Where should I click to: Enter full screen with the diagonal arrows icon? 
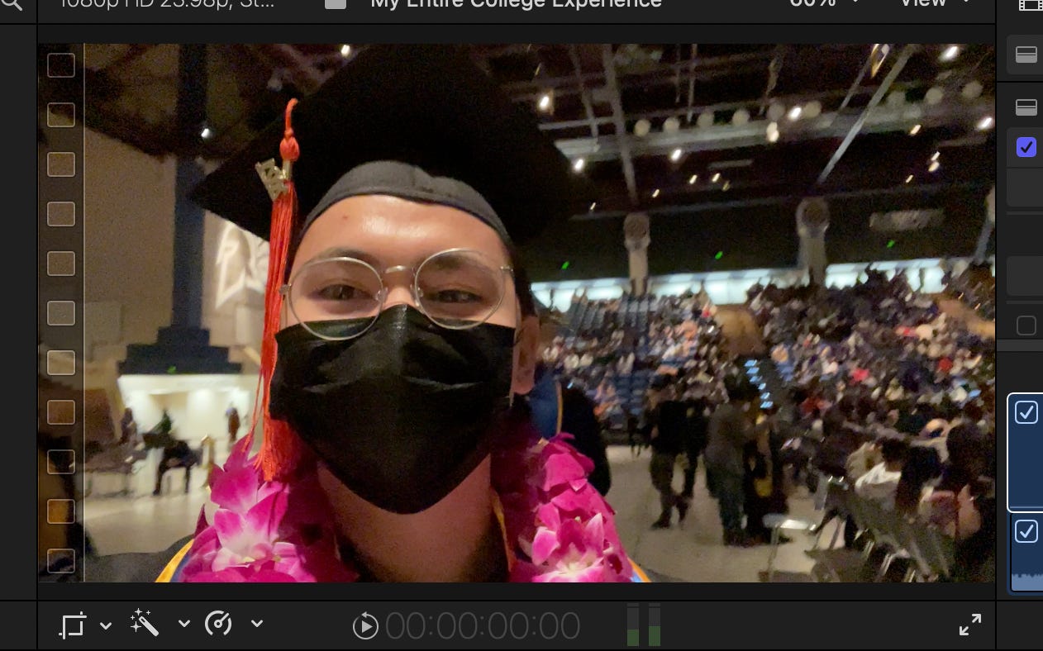coord(970,625)
